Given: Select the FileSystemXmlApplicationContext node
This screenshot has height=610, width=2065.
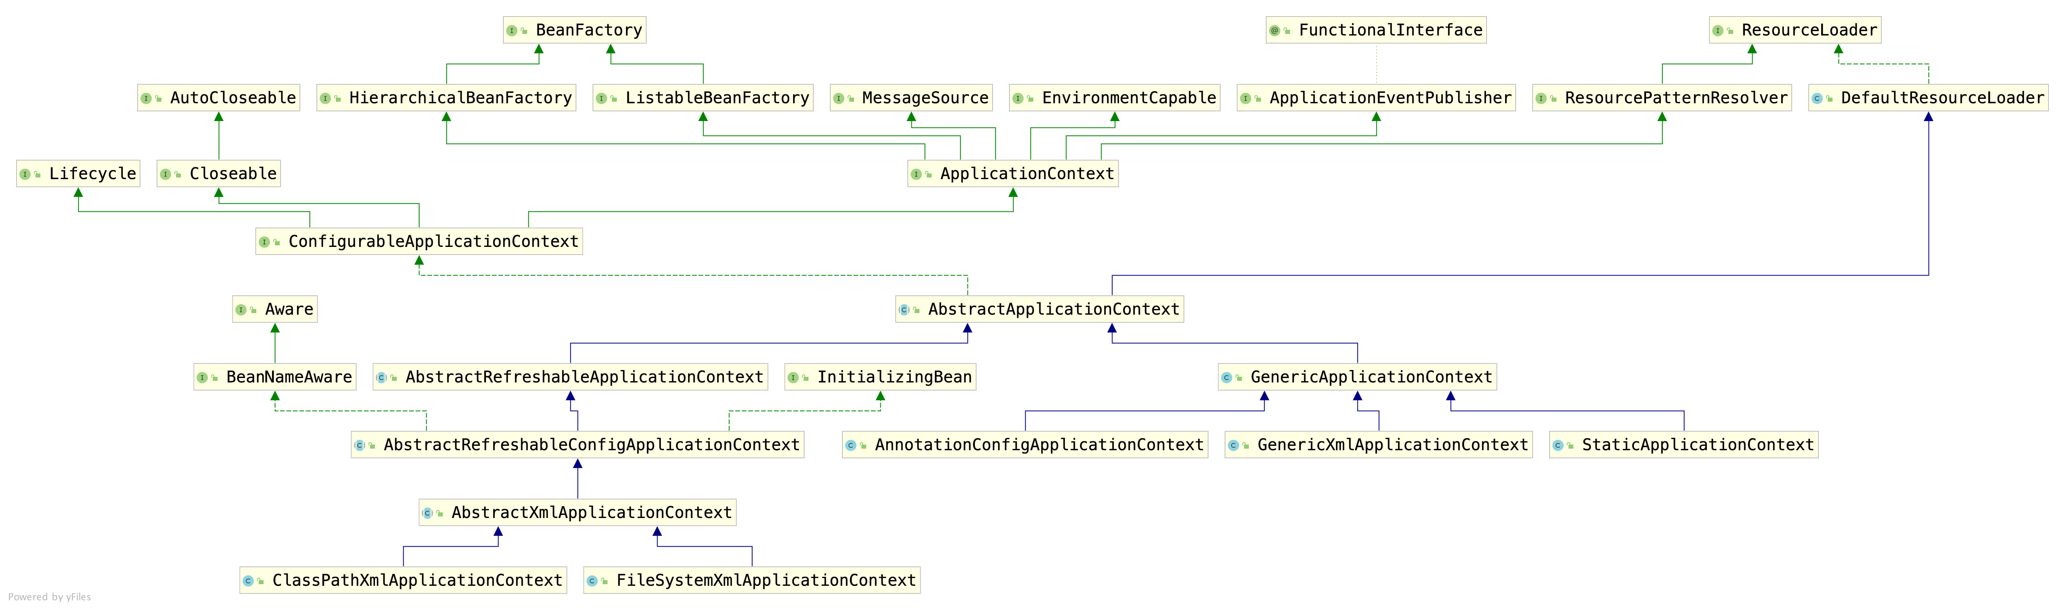Looking at the screenshot, I should point(751,579).
